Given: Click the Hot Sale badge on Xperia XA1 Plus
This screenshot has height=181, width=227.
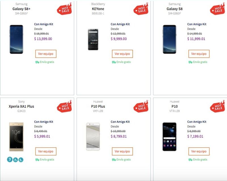Looking at the screenshot, I should [x=65, y=107].
